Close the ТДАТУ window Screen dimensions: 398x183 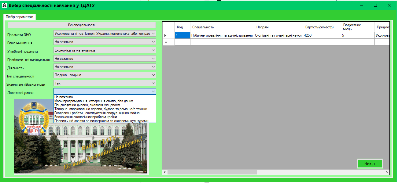[389, 5]
